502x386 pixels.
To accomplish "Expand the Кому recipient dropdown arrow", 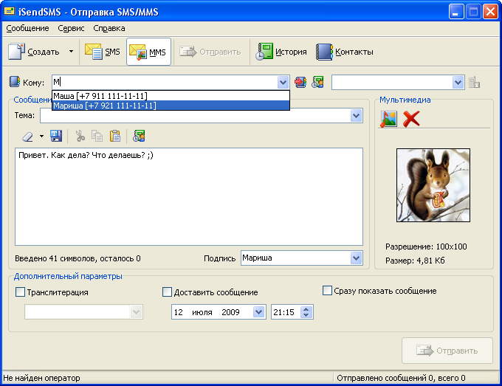I will [283, 82].
